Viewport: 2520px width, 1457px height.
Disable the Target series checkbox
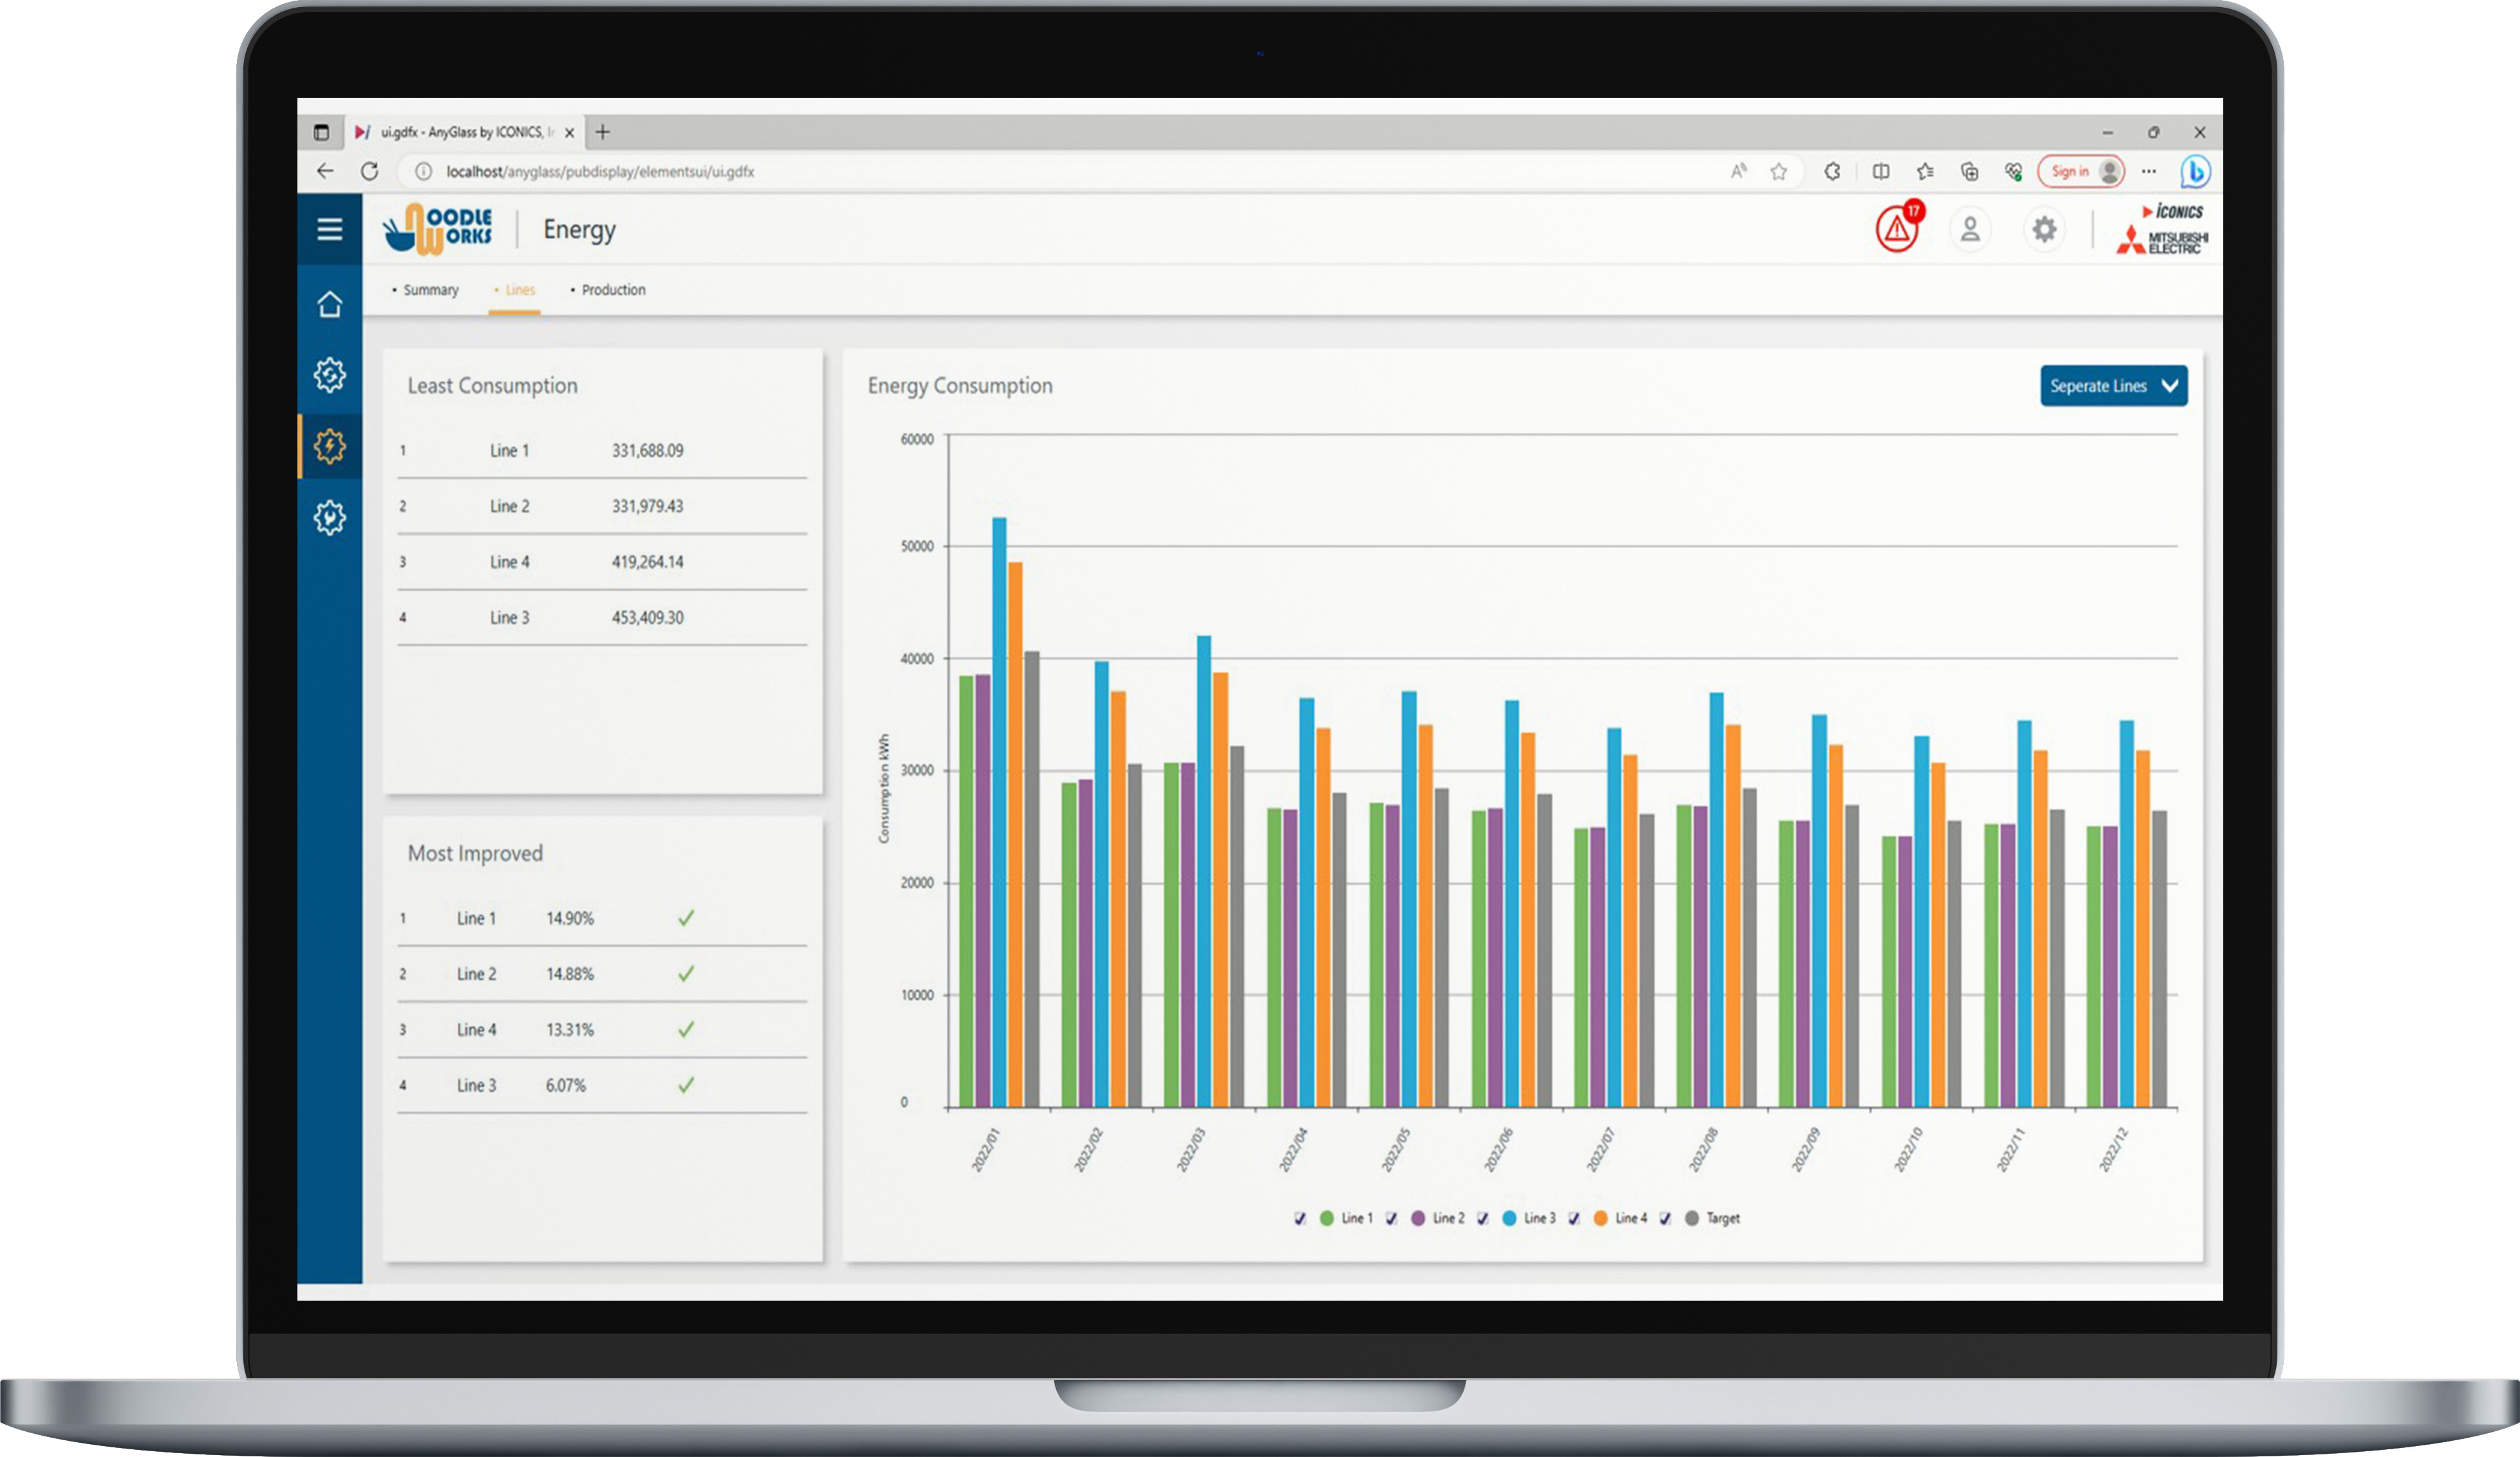click(1666, 1218)
